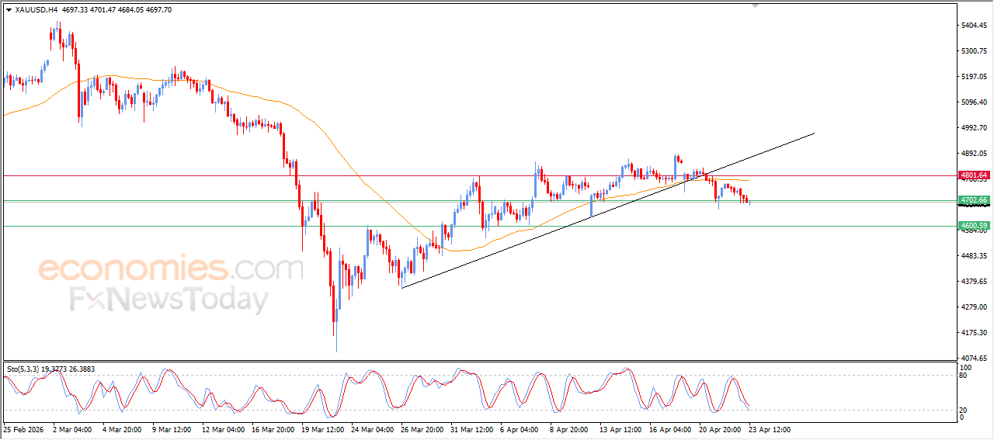The height and width of the screenshot is (440, 994).
Task: Click the FxNewsToday watermark logo
Action: pyautogui.click(x=169, y=300)
